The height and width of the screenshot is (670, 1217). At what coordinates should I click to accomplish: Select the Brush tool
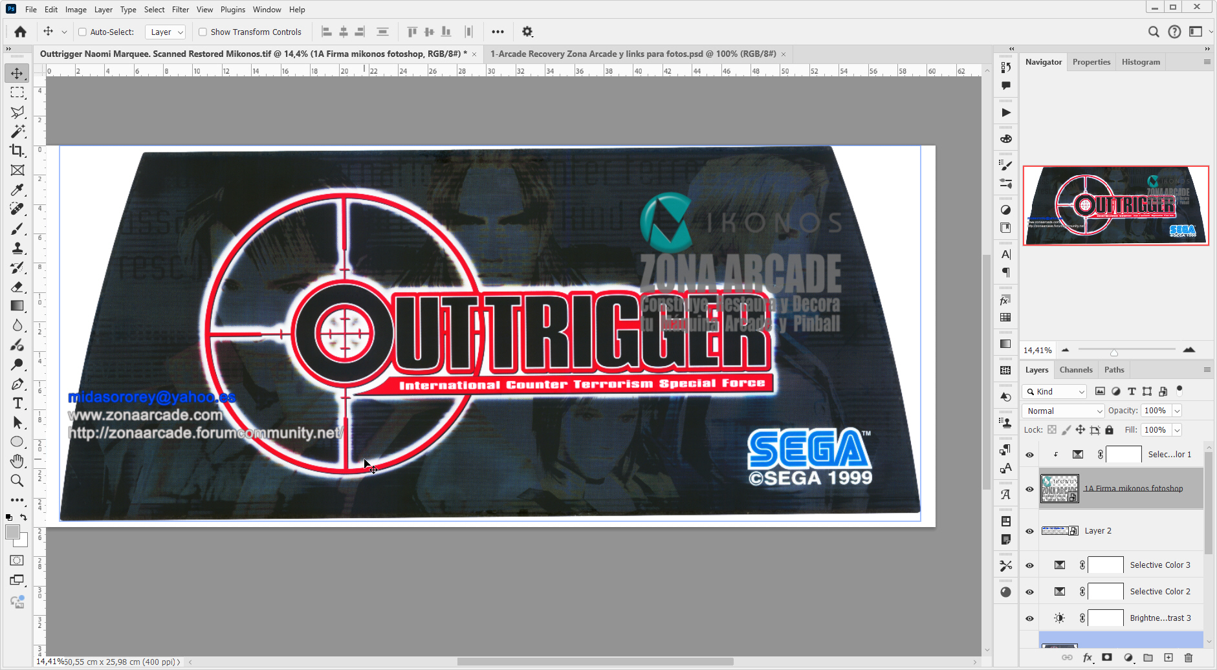(x=17, y=229)
